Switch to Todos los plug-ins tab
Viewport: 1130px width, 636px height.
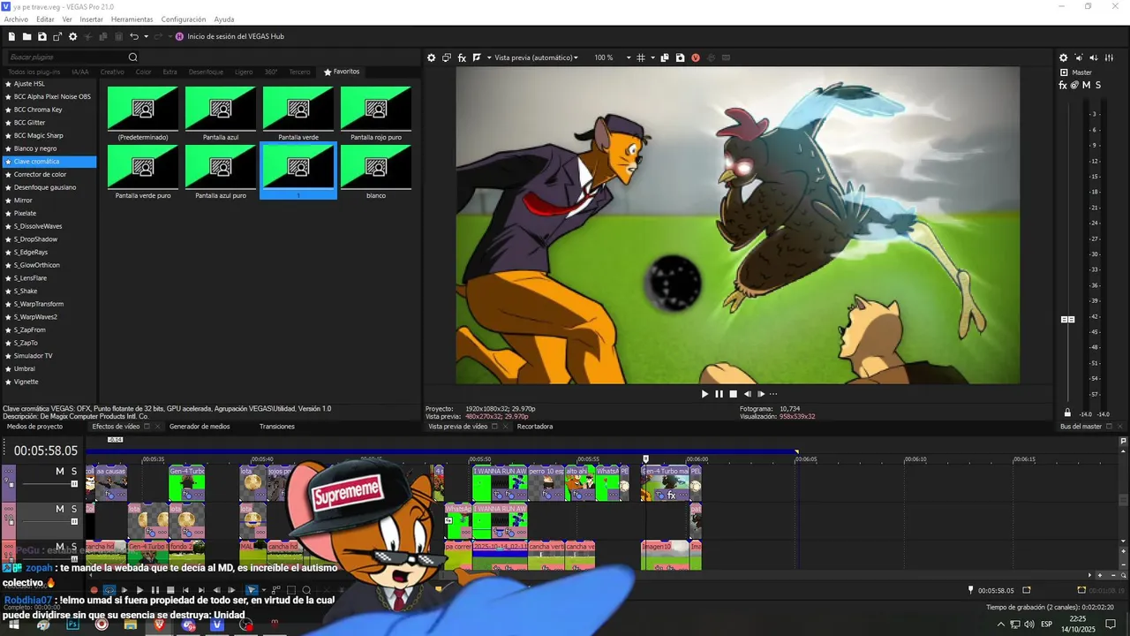(34, 72)
